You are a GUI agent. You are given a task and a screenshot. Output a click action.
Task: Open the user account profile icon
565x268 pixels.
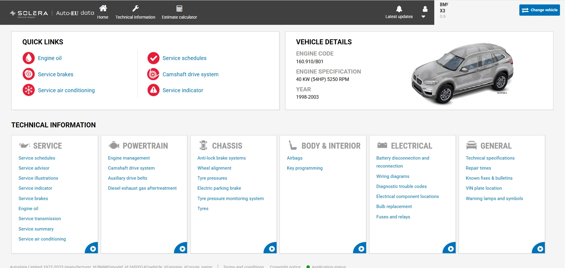[425, 9]
